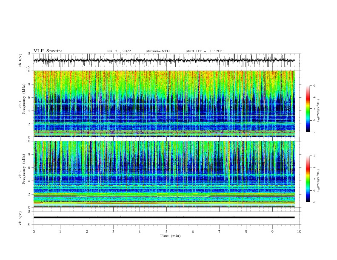Select the date text "Jan. 5 , 2022"

click(119, 51)
